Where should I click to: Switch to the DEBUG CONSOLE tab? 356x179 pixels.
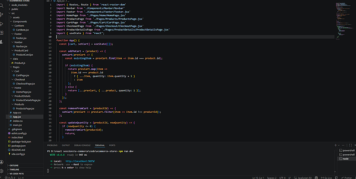pyautogui.click(x=82, y=145)
